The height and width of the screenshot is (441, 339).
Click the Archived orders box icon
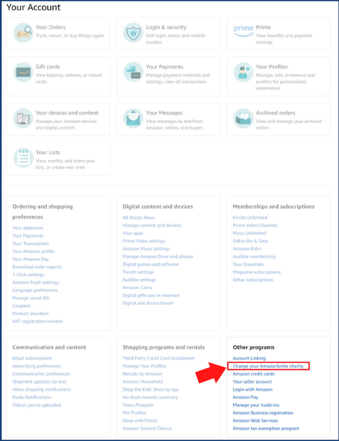click(243, 119)
